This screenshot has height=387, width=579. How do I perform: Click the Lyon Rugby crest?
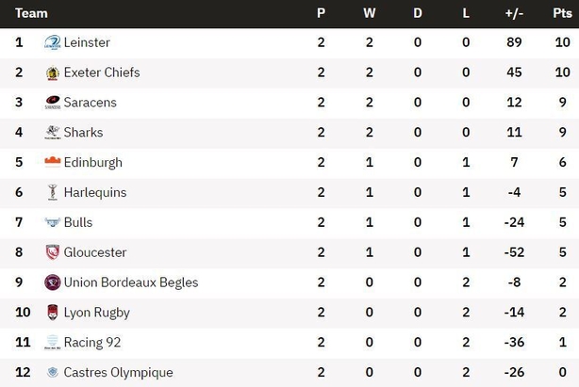coord(53,313)
